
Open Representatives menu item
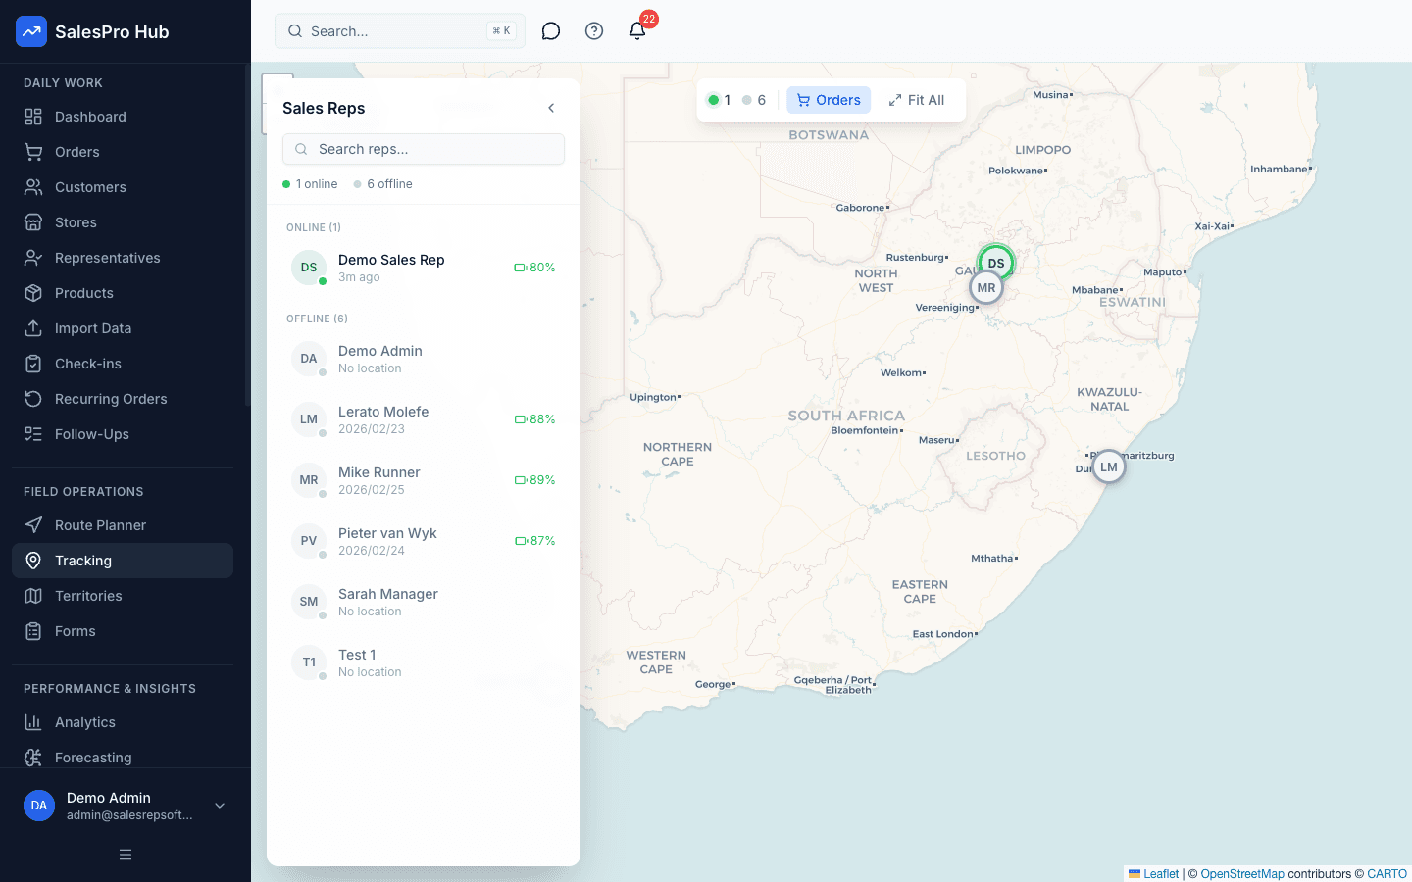(123, 258)
